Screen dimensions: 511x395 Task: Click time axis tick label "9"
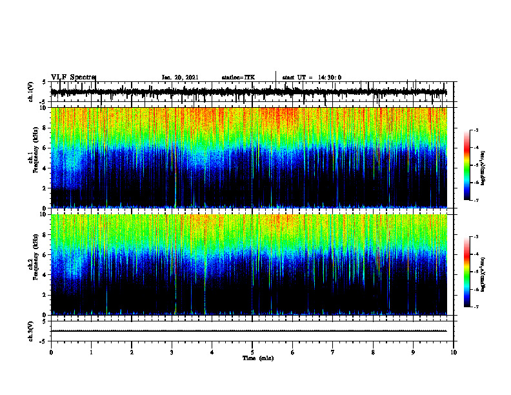pos(413,352)
